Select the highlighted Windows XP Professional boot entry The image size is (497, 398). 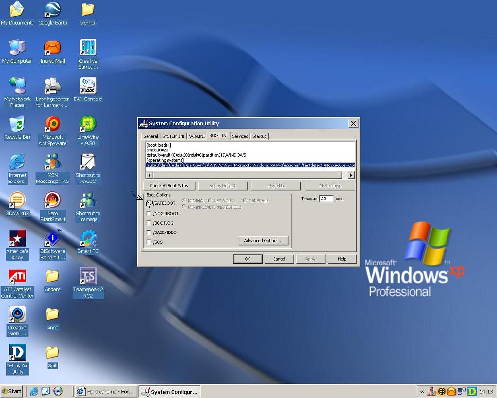pos(250,165)
